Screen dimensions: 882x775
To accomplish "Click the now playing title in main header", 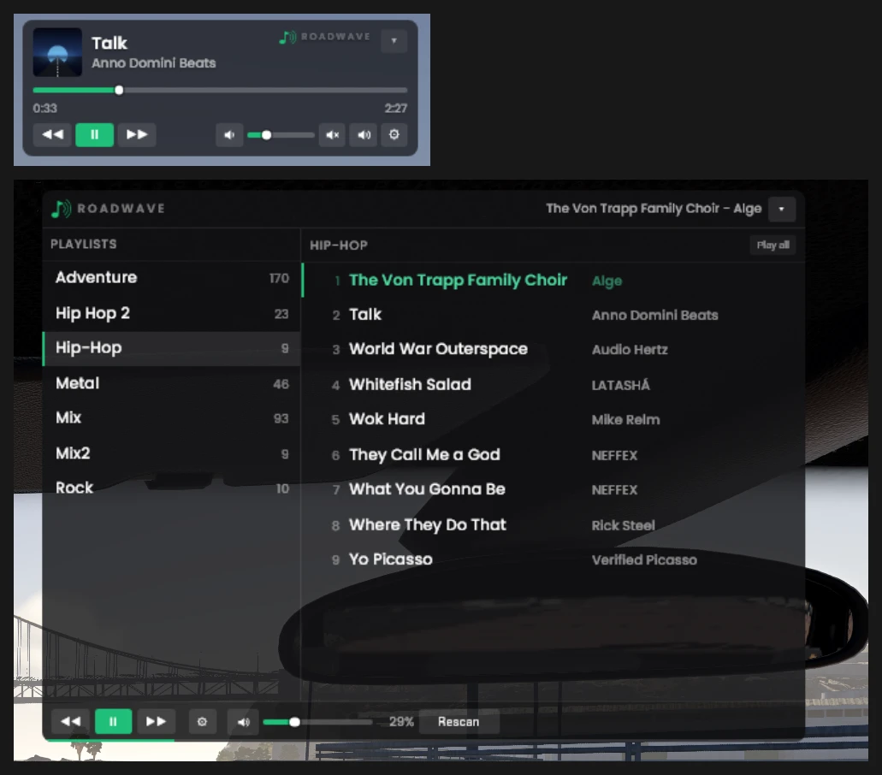I will tap(654, 209).
